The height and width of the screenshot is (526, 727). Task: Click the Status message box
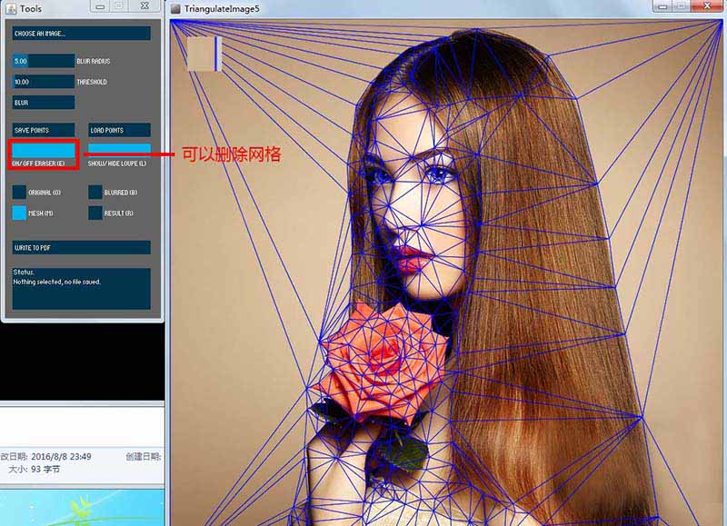pyautogui.click(x=81, y=288)
